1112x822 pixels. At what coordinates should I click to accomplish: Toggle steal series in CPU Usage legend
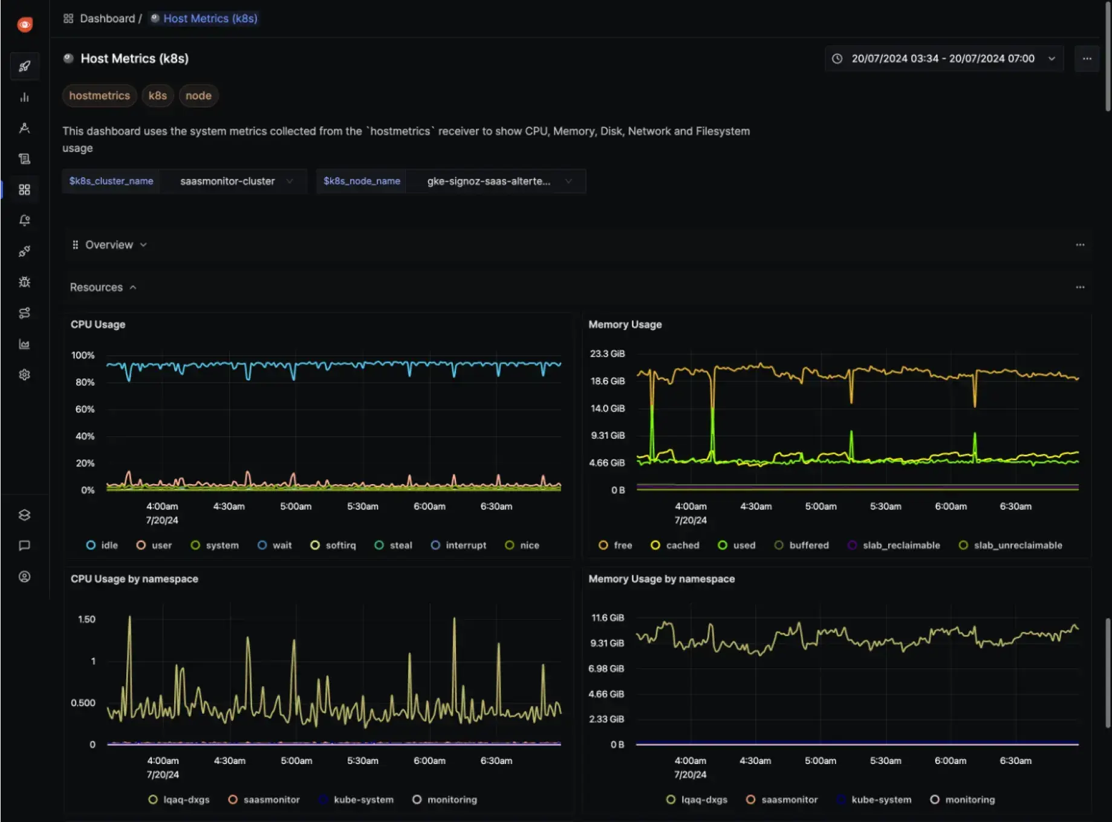tap(394, 545)
